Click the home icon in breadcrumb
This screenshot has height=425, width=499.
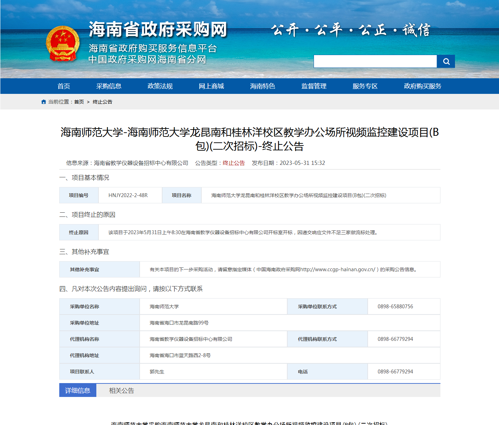[44, 102]
